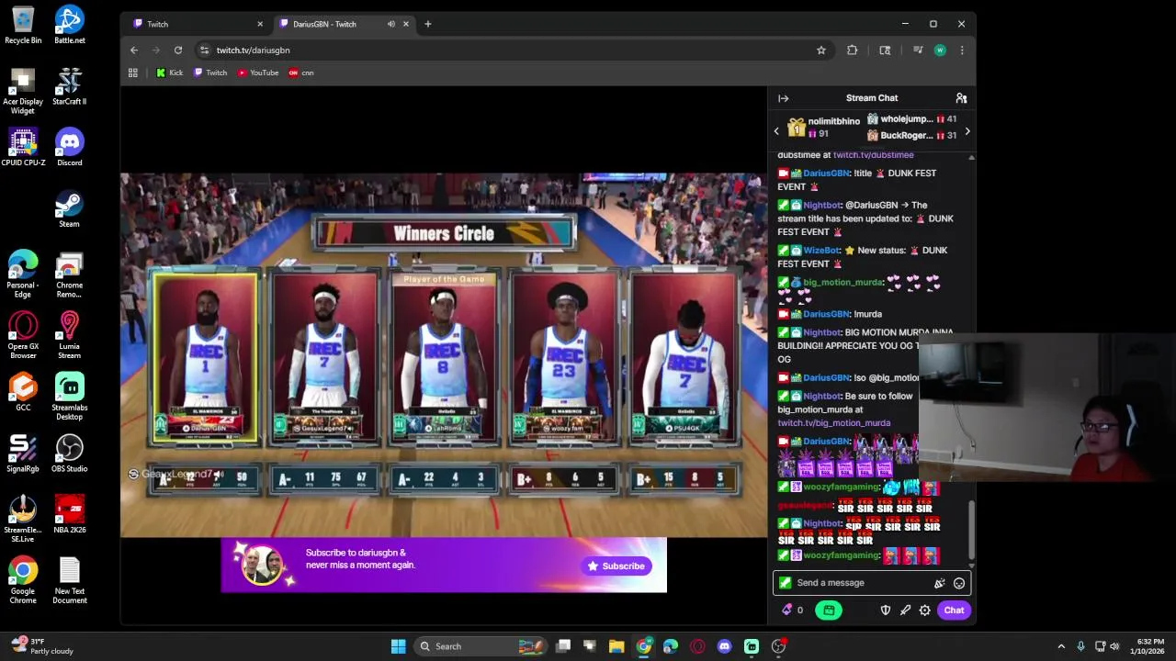Open the twitch.tv/big_motion_murda link
Image resolution: width=1176 pixels, height=661 pixels.
click(833, 423)
